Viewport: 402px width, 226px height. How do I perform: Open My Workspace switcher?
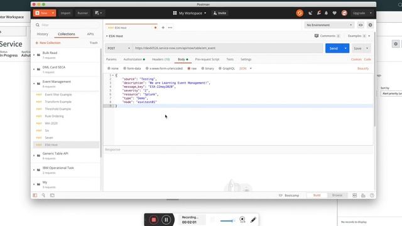pos(190,13)
